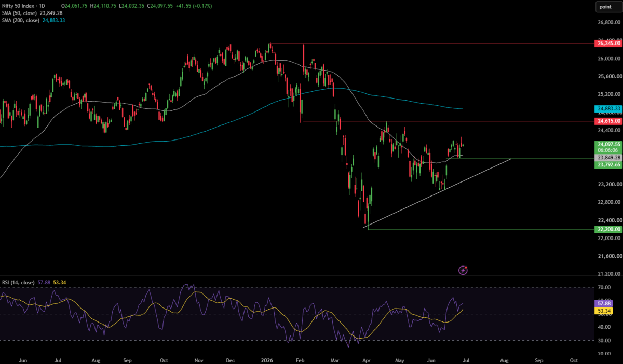Screen dimensions: 623x364
Task: Click the gray 23,849.28 SMA 50 price label
Action: pyautogui.click(x=608, y=158)
